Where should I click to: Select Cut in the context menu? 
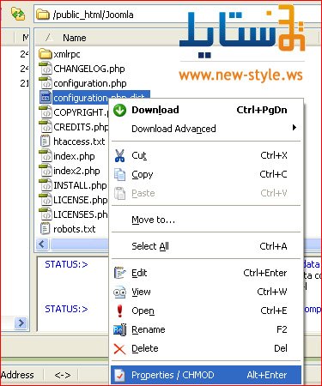(x=206, y=156)
